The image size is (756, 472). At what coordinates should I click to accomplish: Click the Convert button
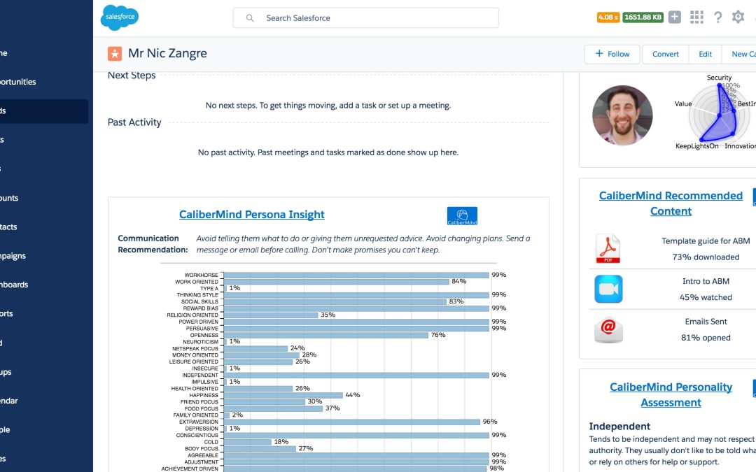(666, 54)
